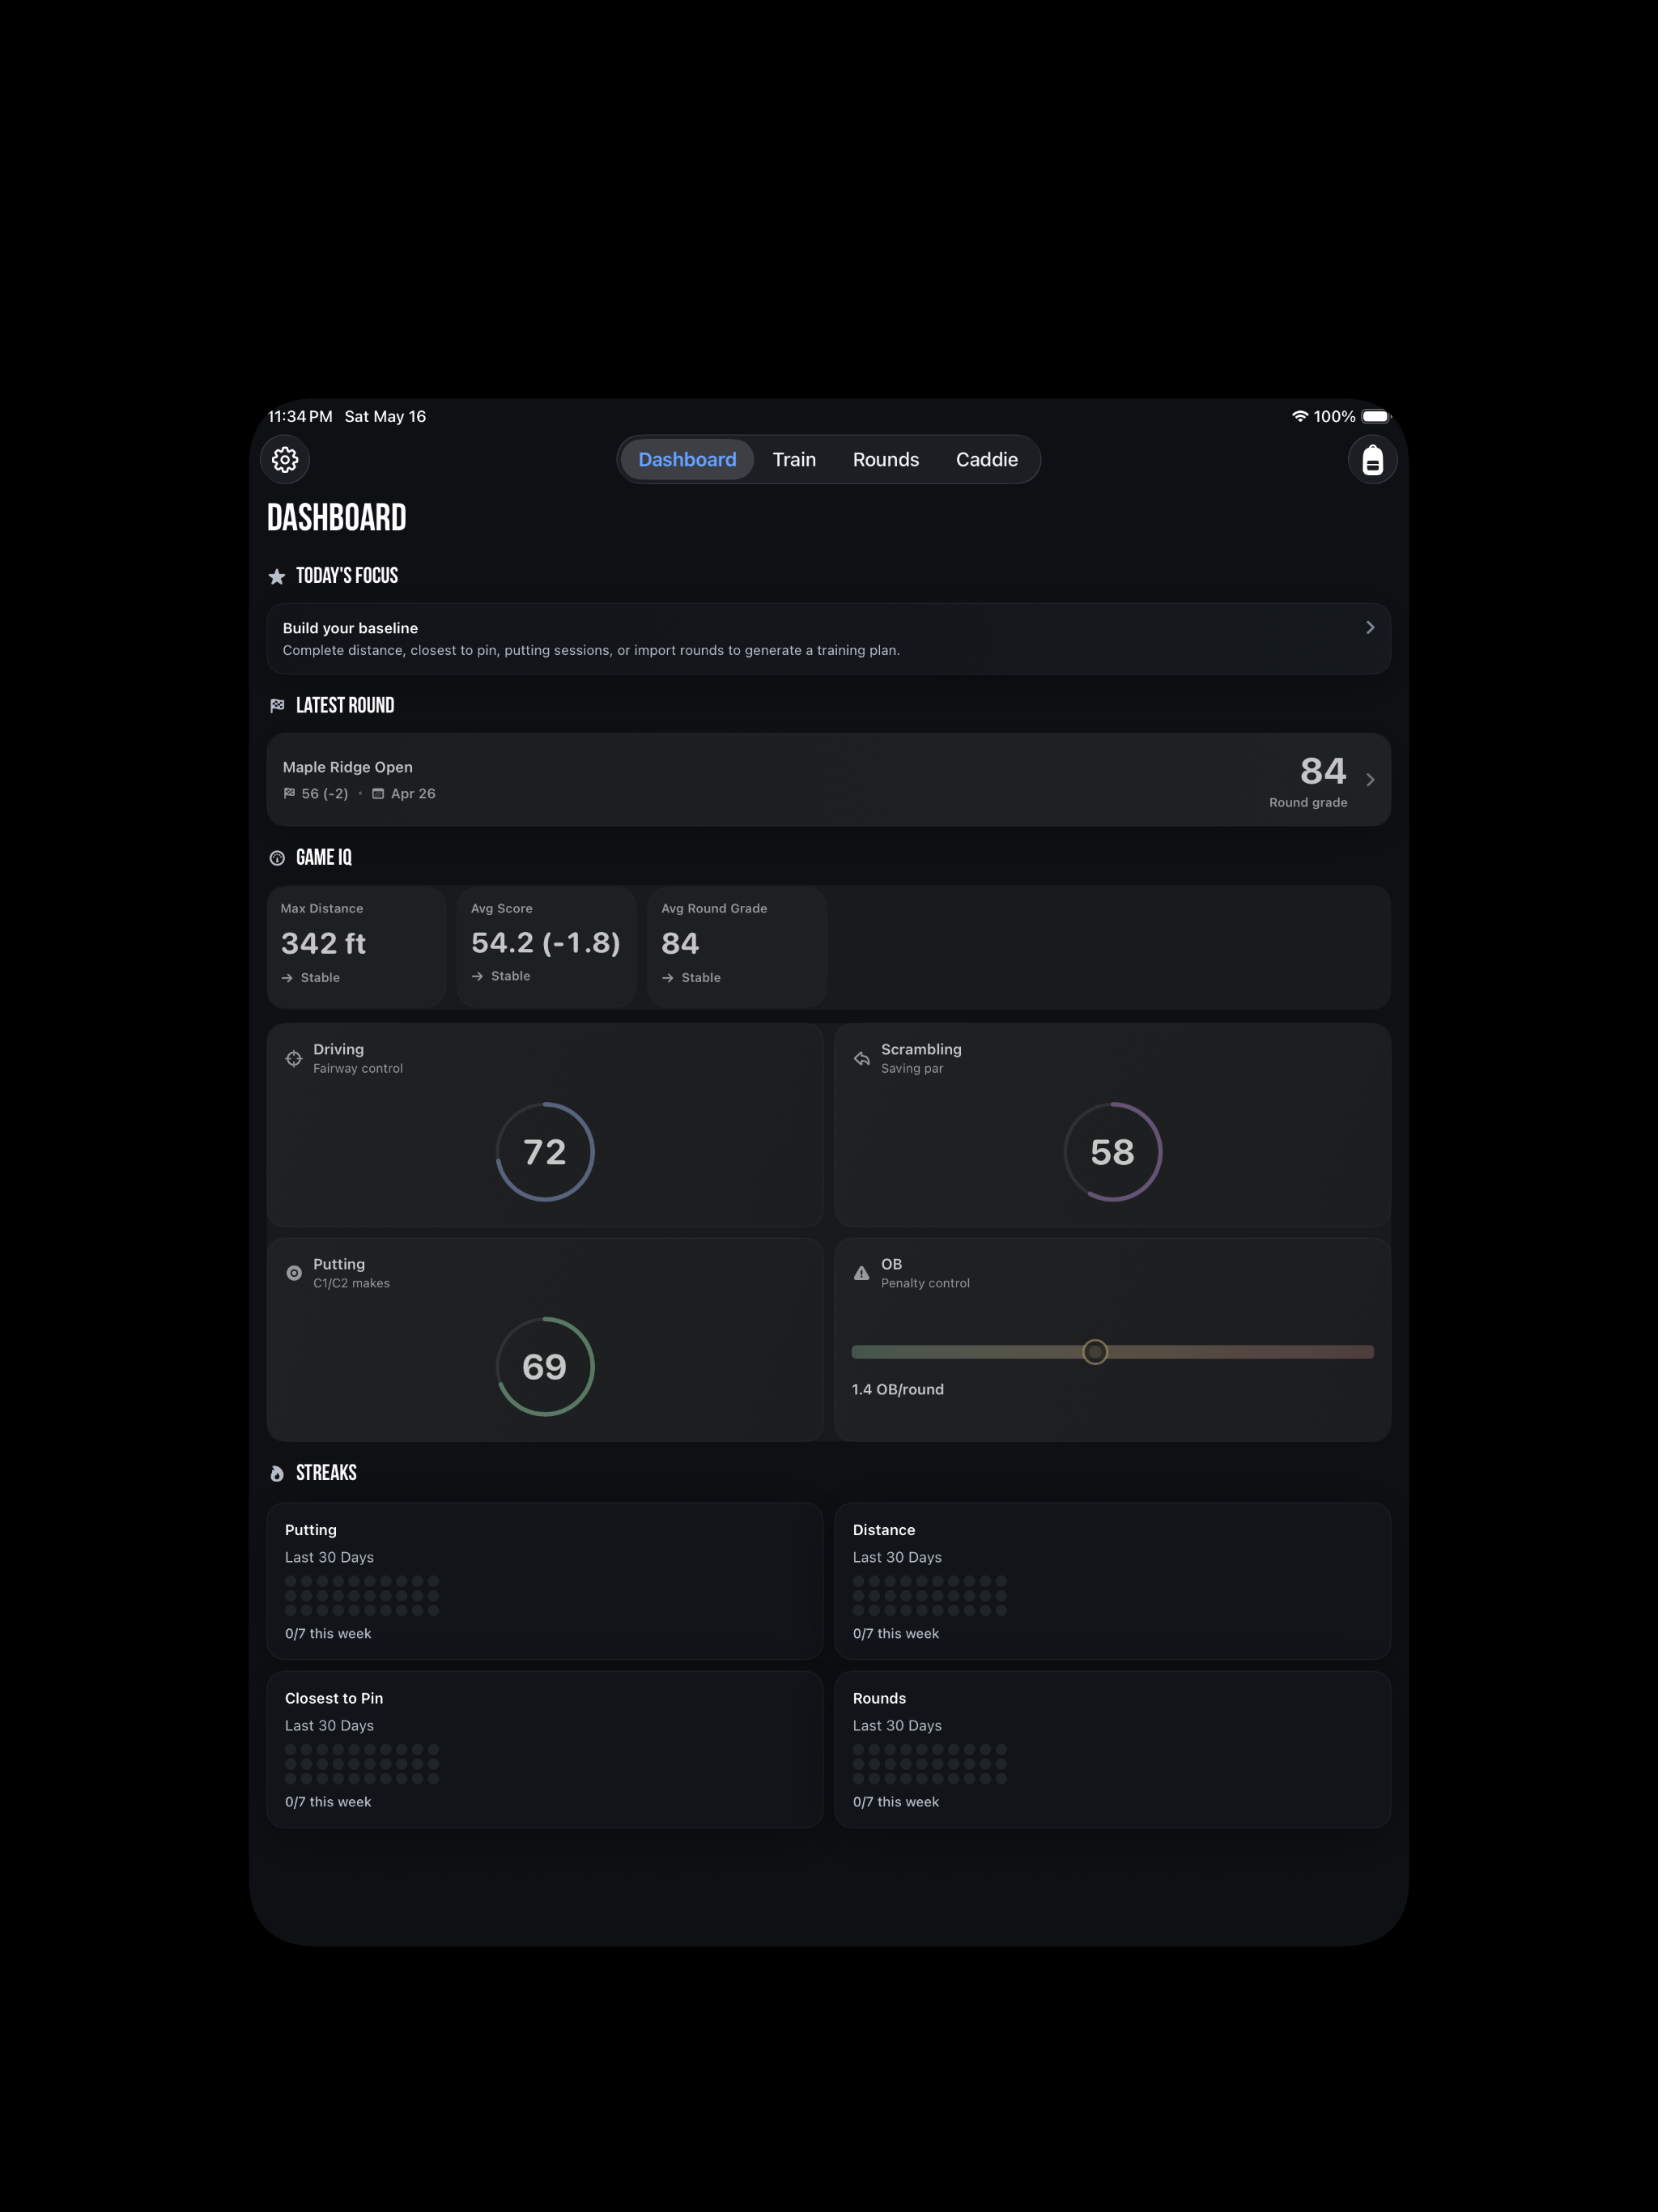Click the Sat May 16 date
This screenshot has height=2212, width=1658.
[385, 416]
